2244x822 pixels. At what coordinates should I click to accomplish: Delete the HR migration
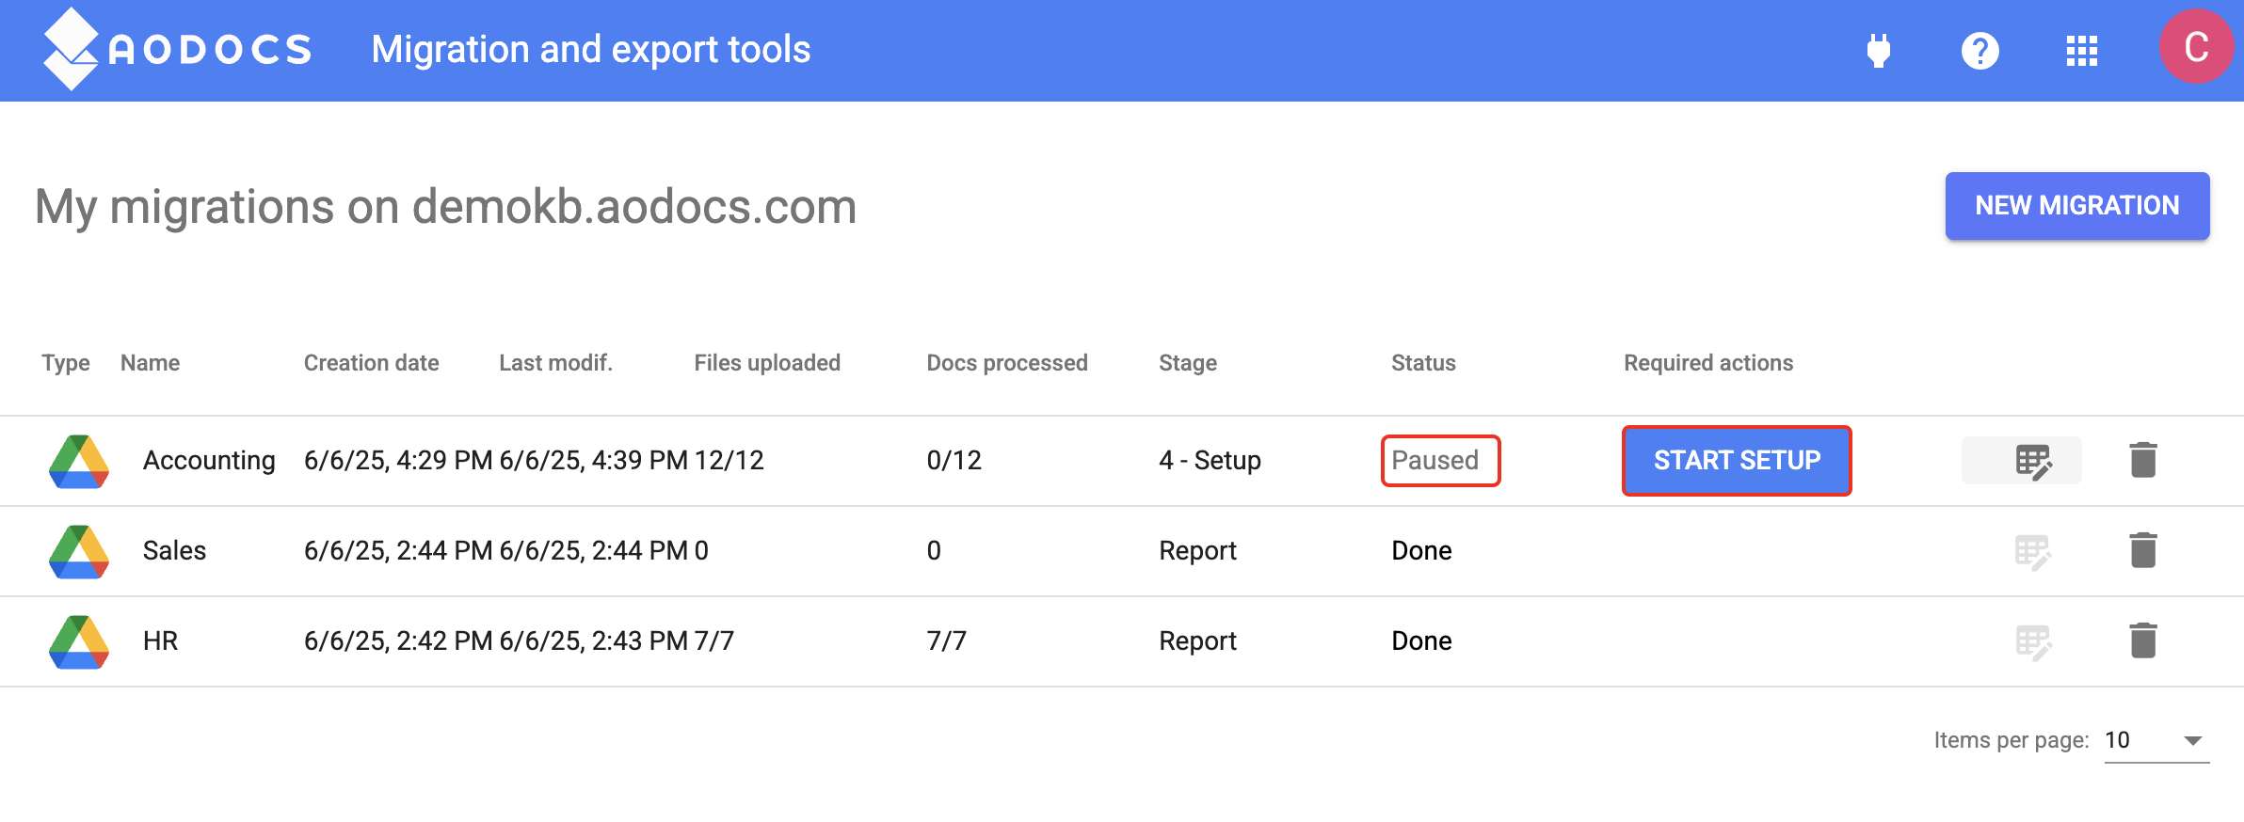coord(2143,640)
